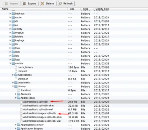
Task: Expand the cache folder
Action: click(x=10, y=17)
